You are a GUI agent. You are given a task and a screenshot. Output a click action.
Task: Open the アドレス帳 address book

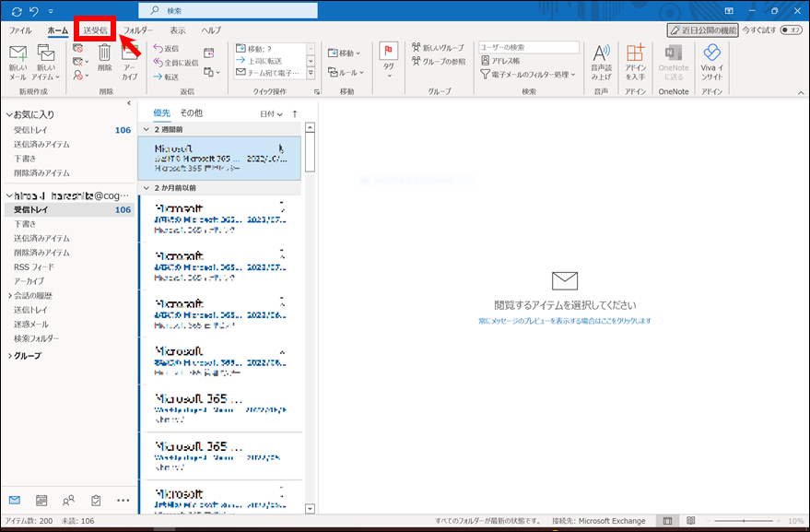(x=500, y=61)
